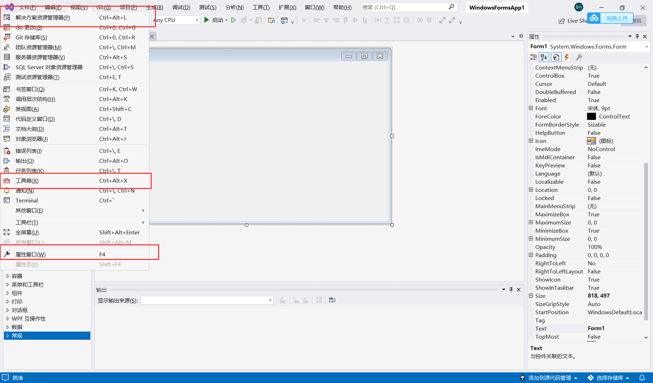Show the Properties icon tab in Properties panel

pos(556,57)
